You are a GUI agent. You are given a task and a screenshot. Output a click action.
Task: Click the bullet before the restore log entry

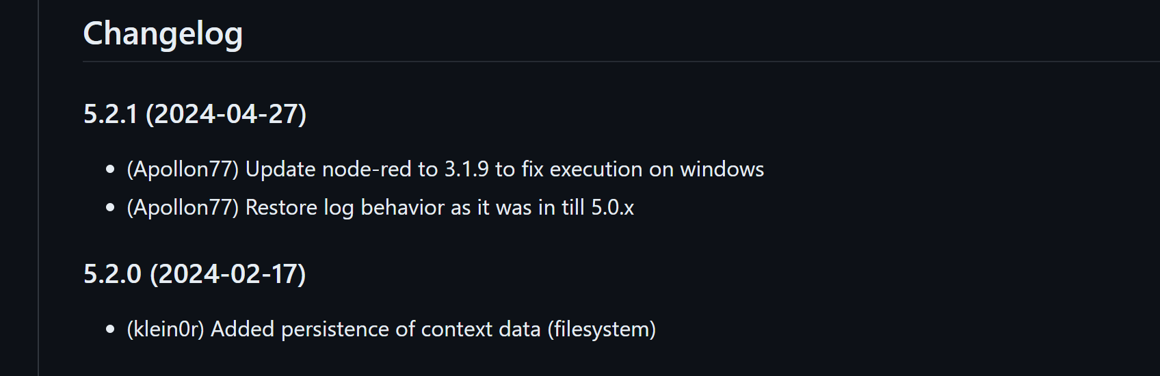[110, 207]
